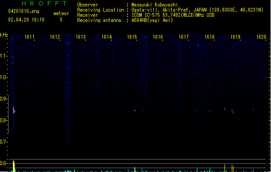Click the 0.8 kHz axis label

(x=3, y=120)
